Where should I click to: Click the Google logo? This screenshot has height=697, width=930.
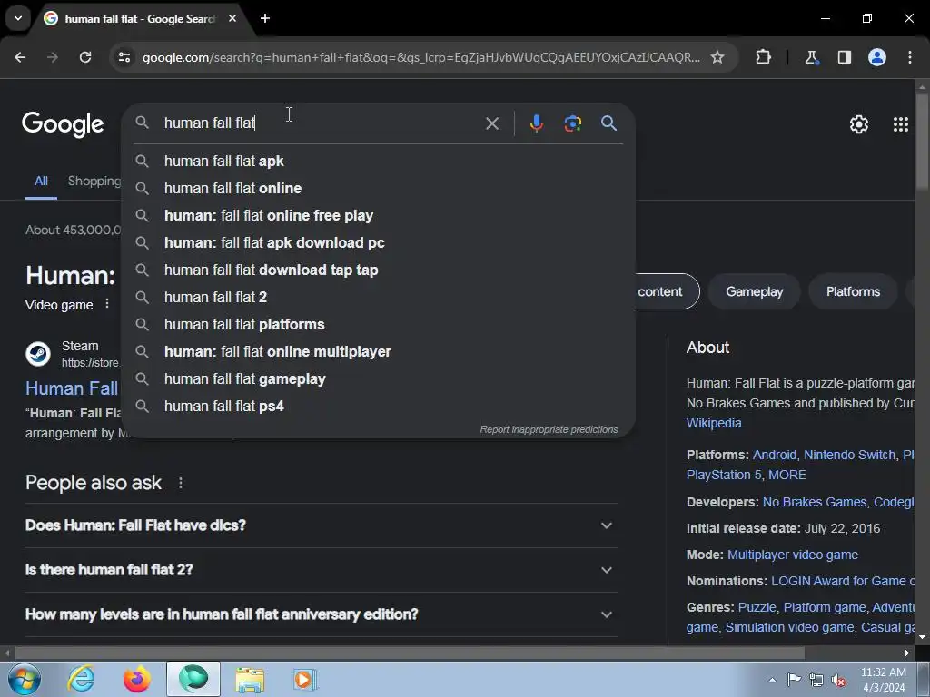(x=63, y=124)
